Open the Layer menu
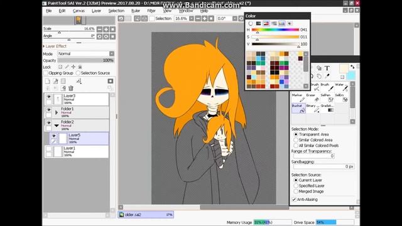 click(96, 11)
